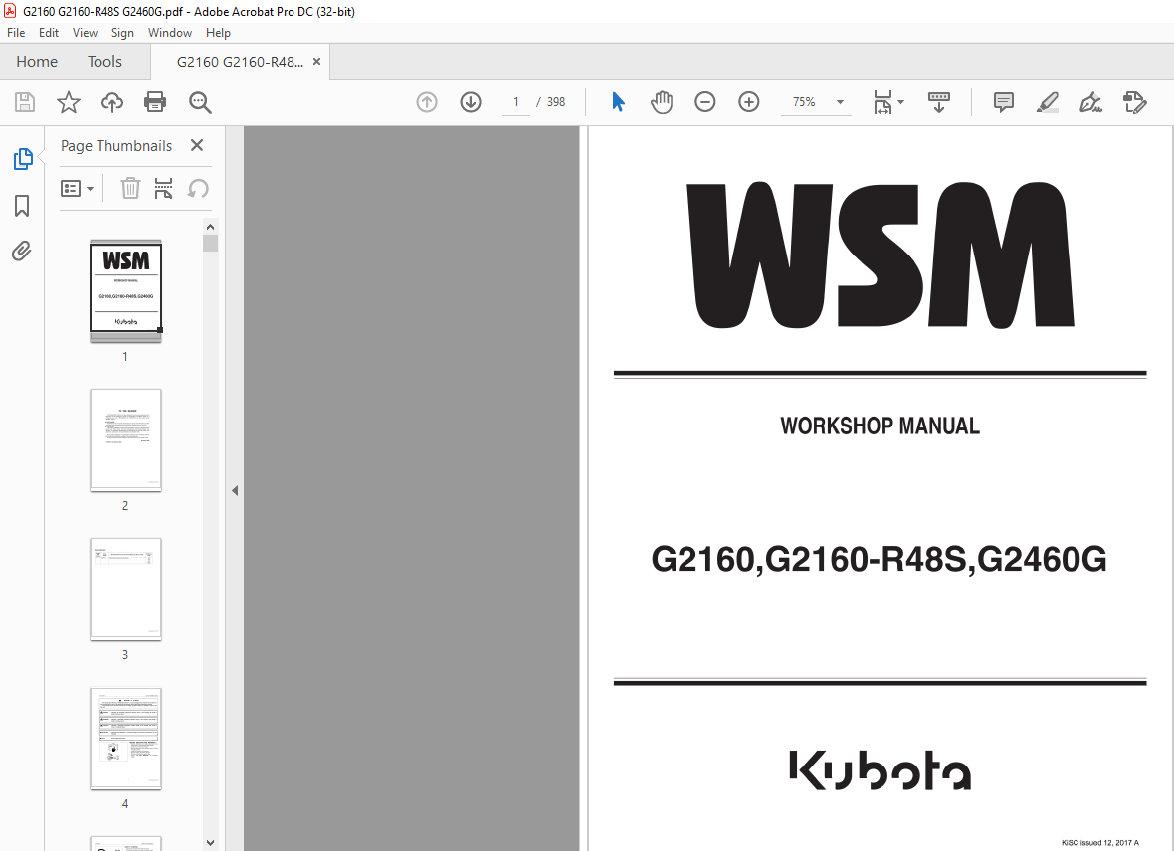Click the share and stamp file icon
1174x851 pixels.
coord(1135,102)
